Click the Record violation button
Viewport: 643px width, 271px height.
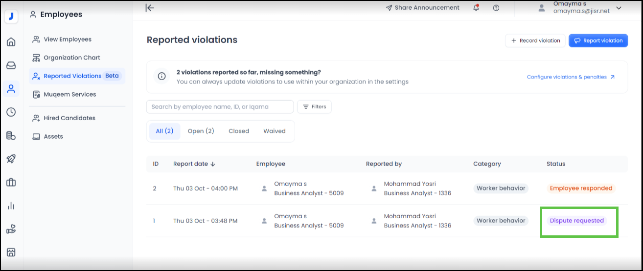535,41
